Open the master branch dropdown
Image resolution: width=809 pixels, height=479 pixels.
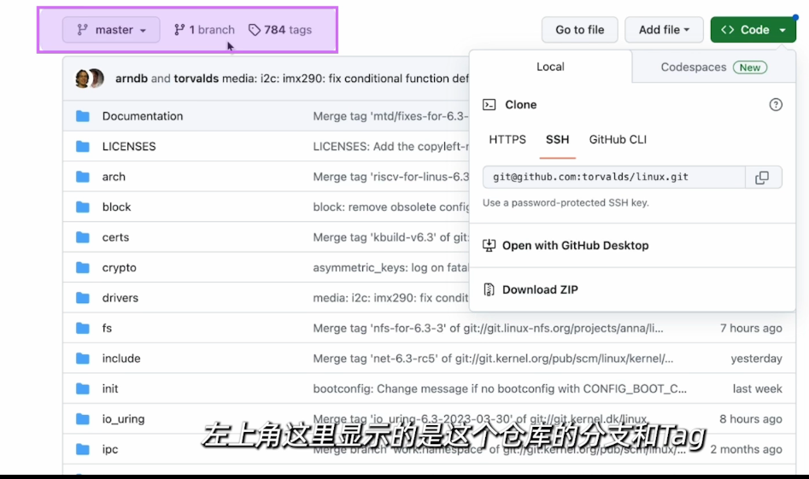(x=111, y=30)
